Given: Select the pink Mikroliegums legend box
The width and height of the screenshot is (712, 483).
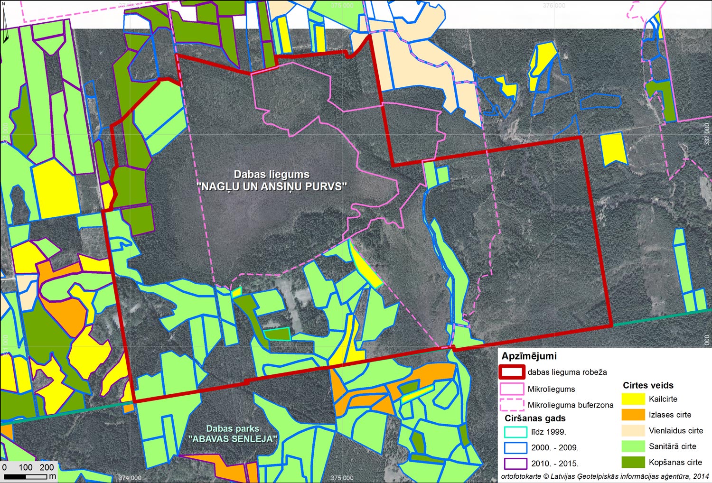Looking at the screenshot, I should click(x=512, y=389).
